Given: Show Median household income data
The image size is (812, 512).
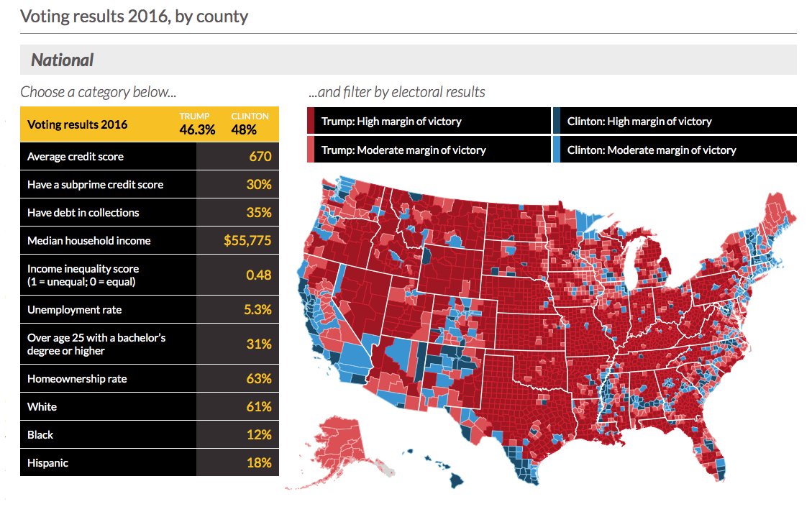Looking at the screenshot, I should pyautogui.click(x=108, y=240).
